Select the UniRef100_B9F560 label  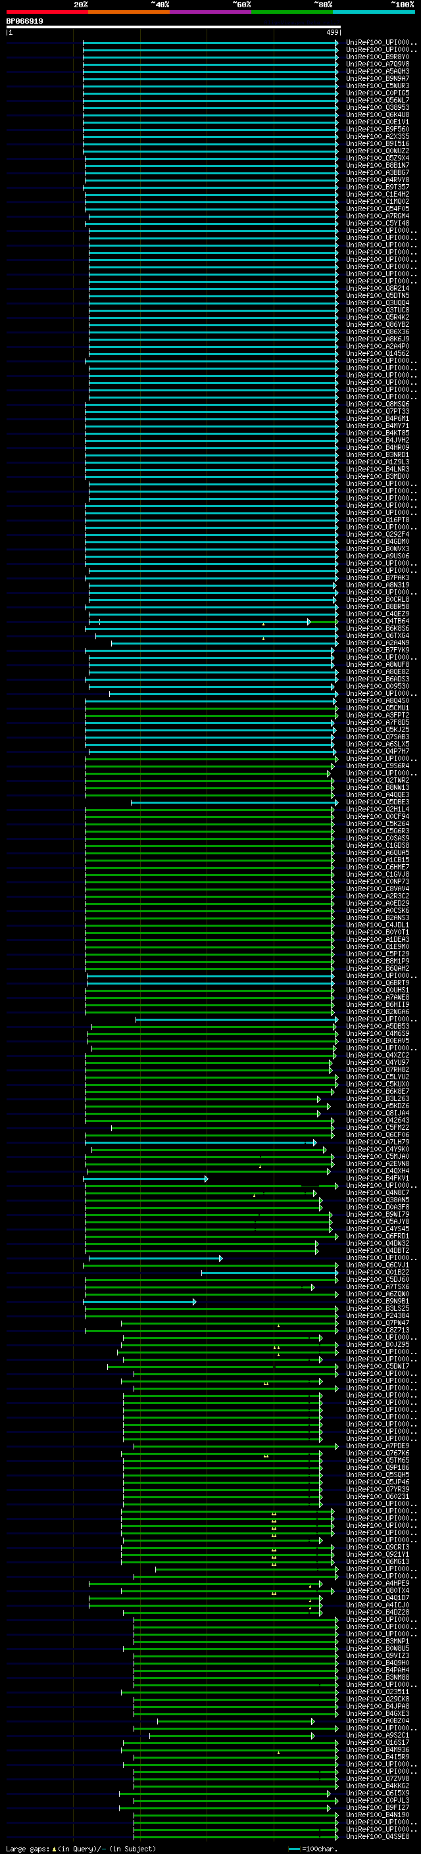point(377,129)
